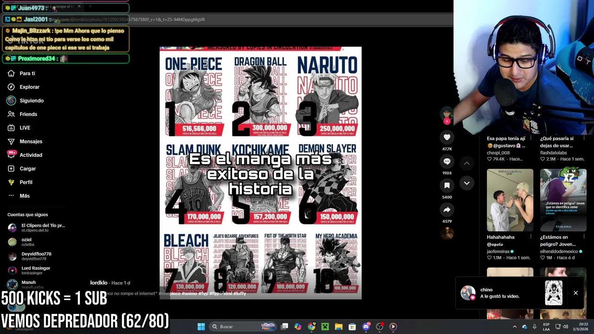
Task: Open Para ti feed
Action: pyautogui.click(x=21, y=73)
